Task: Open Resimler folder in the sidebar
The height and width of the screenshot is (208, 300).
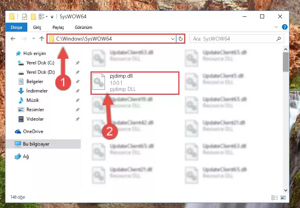Action: click(x=35, y=110)
